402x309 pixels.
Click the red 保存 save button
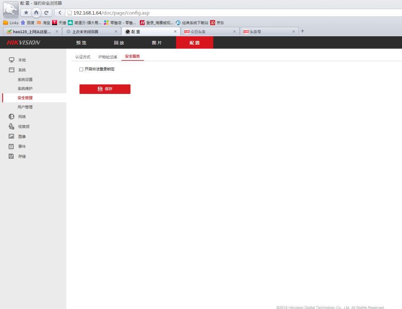click(x=105, y=89)
